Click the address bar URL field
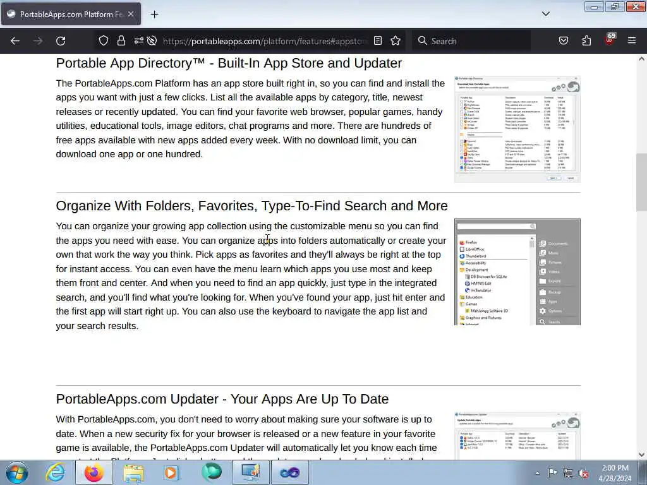Screen dimensions: 647x485 264,41
